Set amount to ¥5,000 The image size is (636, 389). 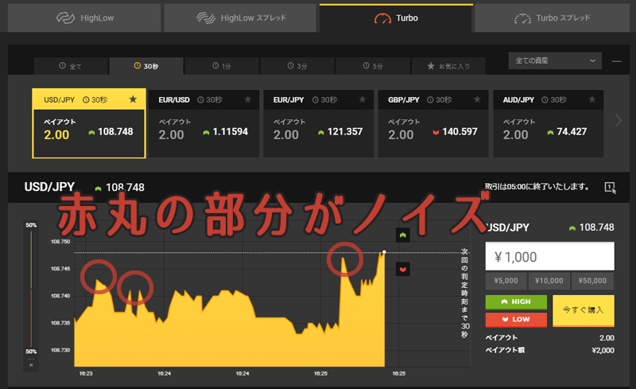pyautogui.click(x=506, y=281)
